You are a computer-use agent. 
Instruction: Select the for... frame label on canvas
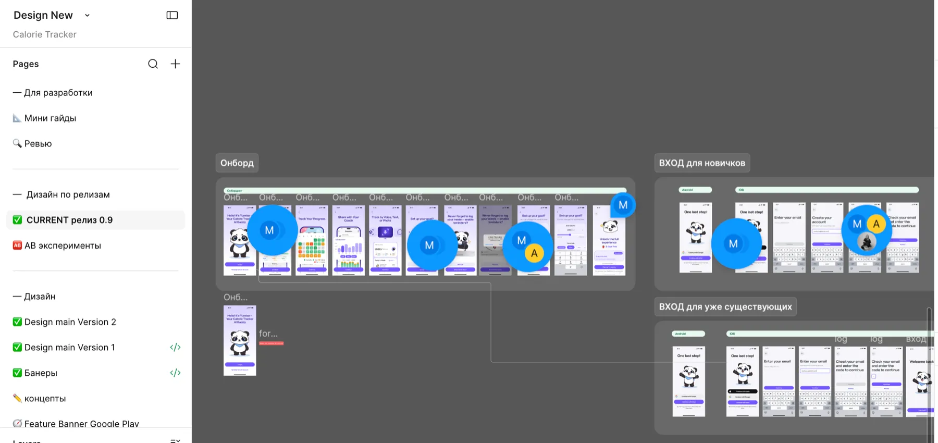tap(268, 334)
